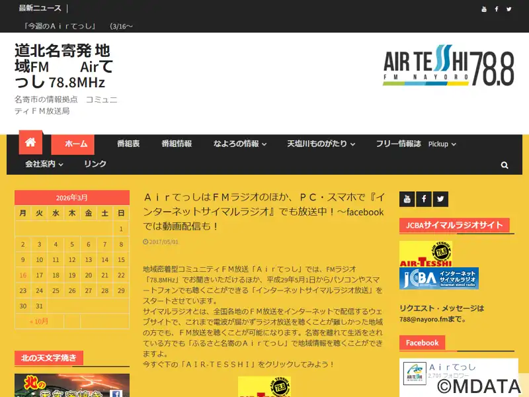529x397 pixels.
Task: Open the 番組情報 menu item
Action: point(177,144)
